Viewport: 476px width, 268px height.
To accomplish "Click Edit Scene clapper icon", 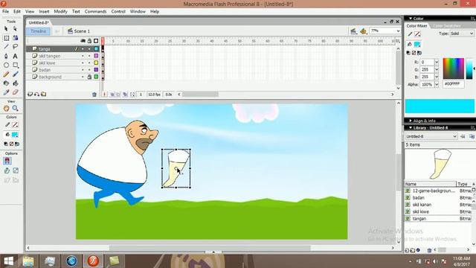I will coord(353,31).
